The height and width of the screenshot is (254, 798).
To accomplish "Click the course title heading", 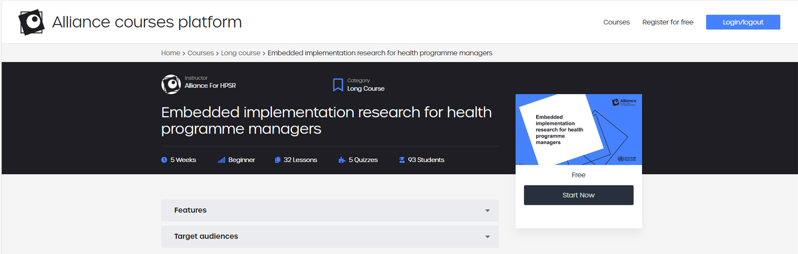I will [326, 121].
